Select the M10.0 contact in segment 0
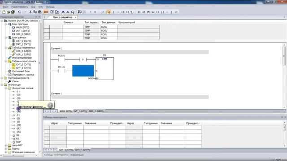Viewport: 287px width, 161px height. click(x=61, y=59)
